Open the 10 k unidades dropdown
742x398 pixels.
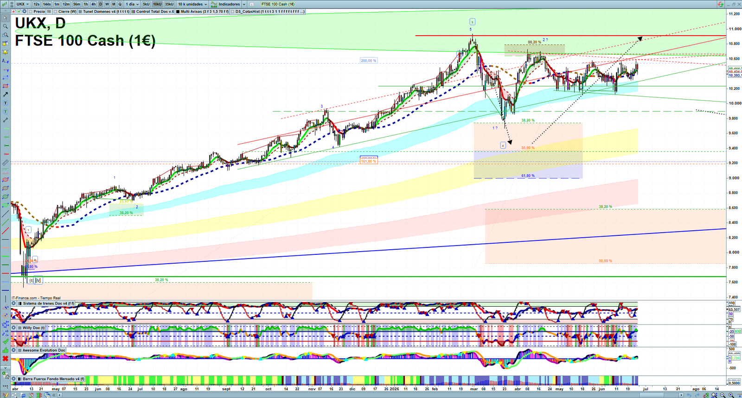pos(192,4)
